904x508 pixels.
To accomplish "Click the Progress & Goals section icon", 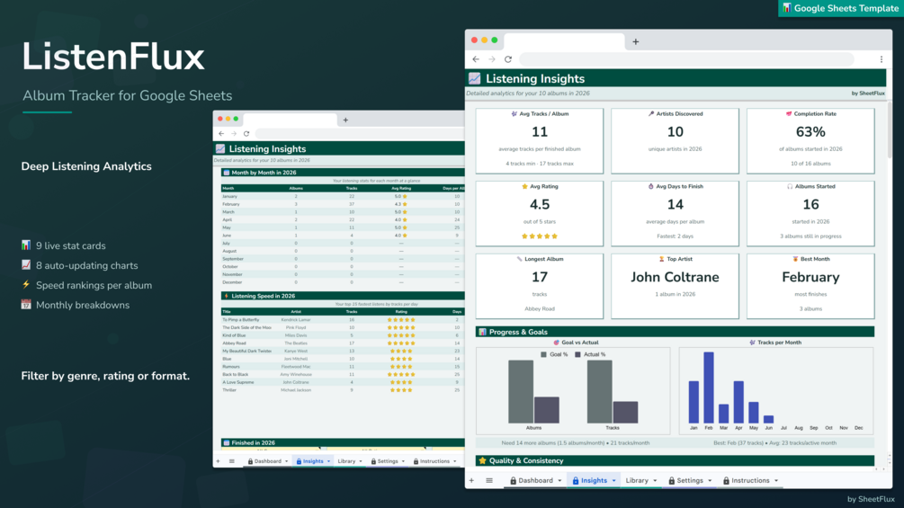I will [482, 332].
